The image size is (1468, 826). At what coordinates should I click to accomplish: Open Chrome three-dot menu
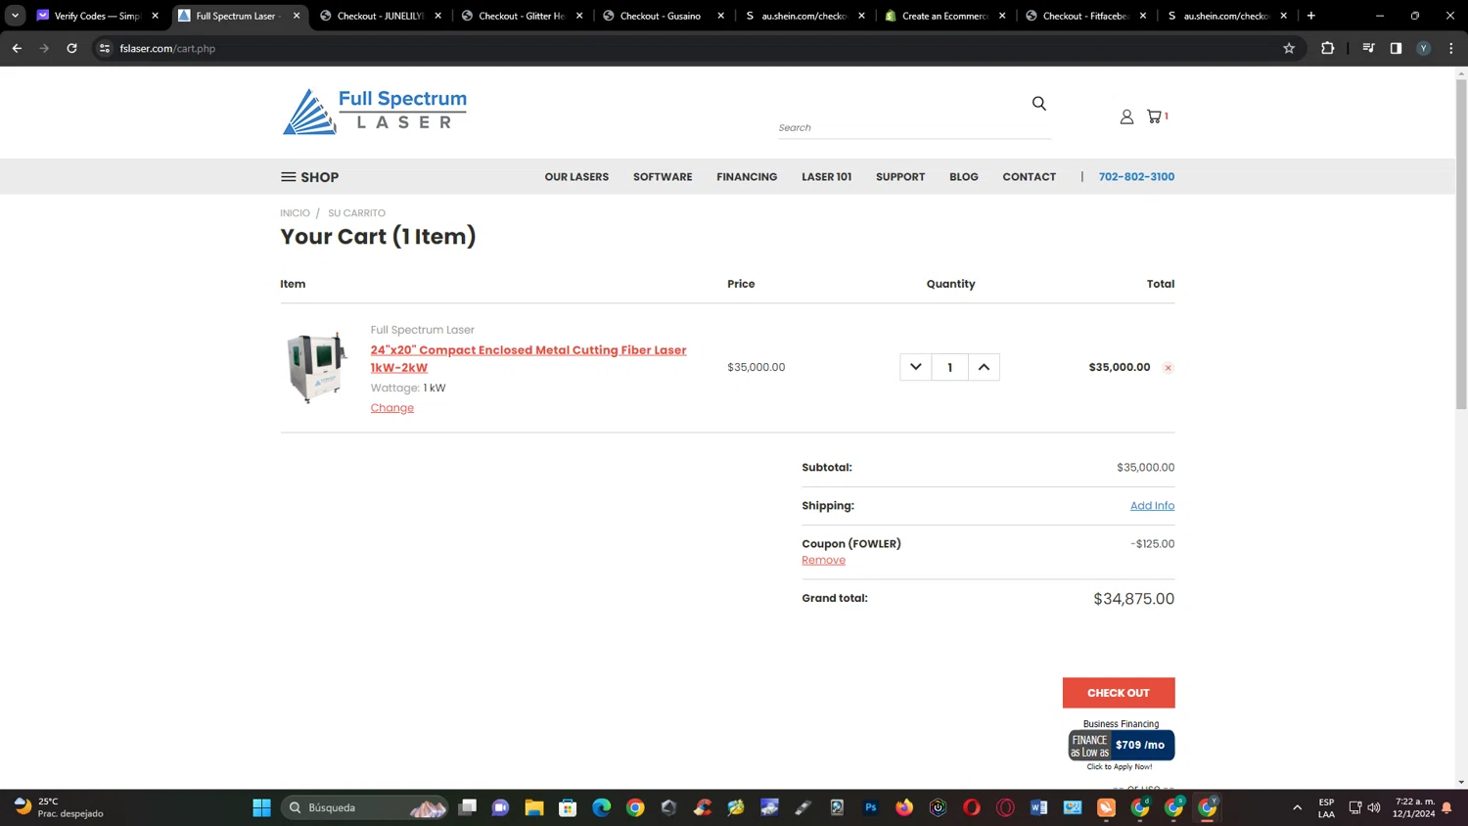click(x=1451, y=48)
